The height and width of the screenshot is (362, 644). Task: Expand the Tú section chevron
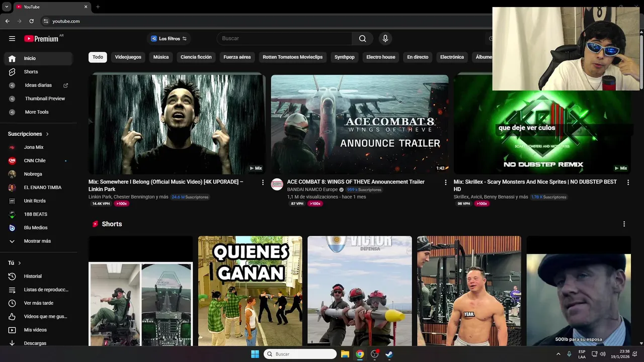[x=20, y=263]
